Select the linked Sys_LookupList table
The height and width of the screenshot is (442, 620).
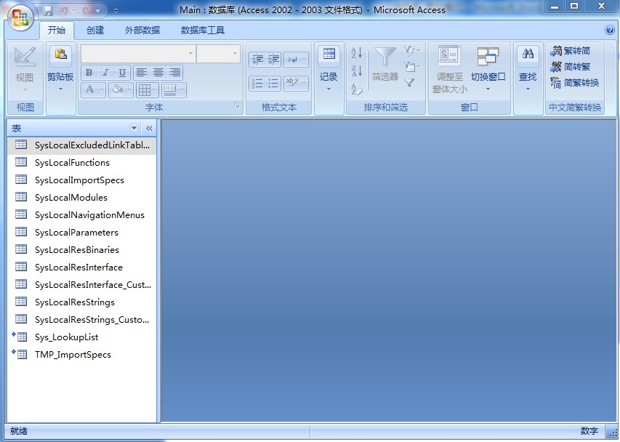click(x=82, y=337)
